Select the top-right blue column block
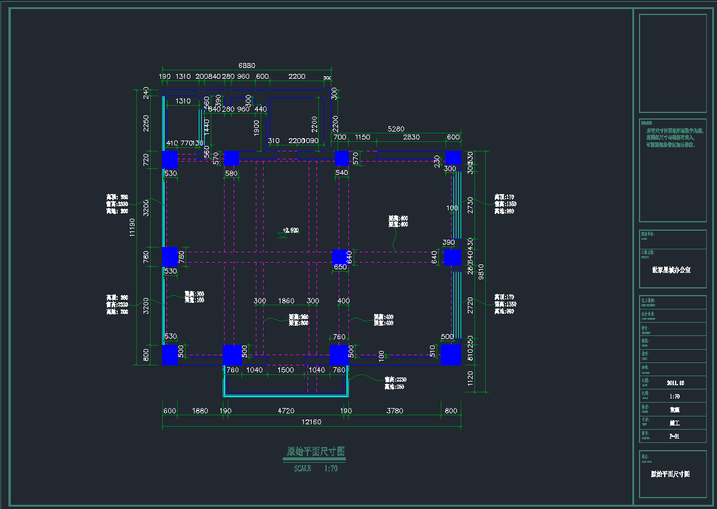This screenshot has width=717, height=509. point(452,158)
